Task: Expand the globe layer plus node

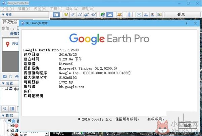Action: click(x=8, y=131)
